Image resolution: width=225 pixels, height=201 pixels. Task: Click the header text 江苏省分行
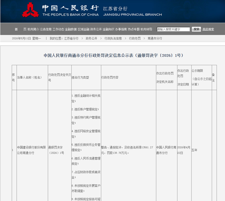pos(115,9)
